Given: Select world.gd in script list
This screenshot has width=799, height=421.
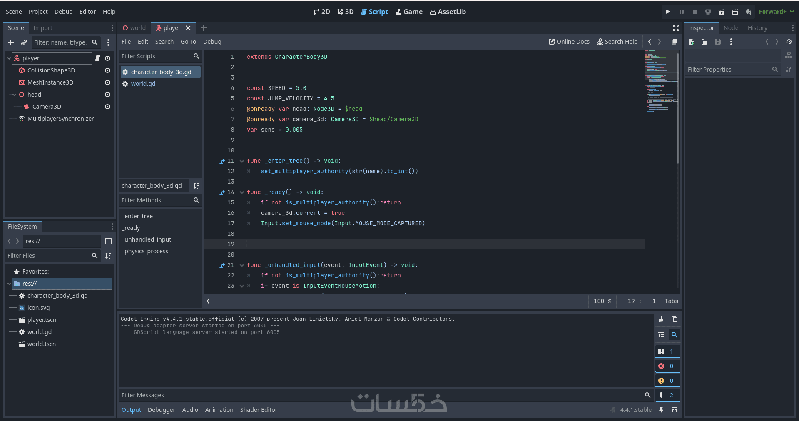Looking at the screenshot, I should click(x=160, y=84).
